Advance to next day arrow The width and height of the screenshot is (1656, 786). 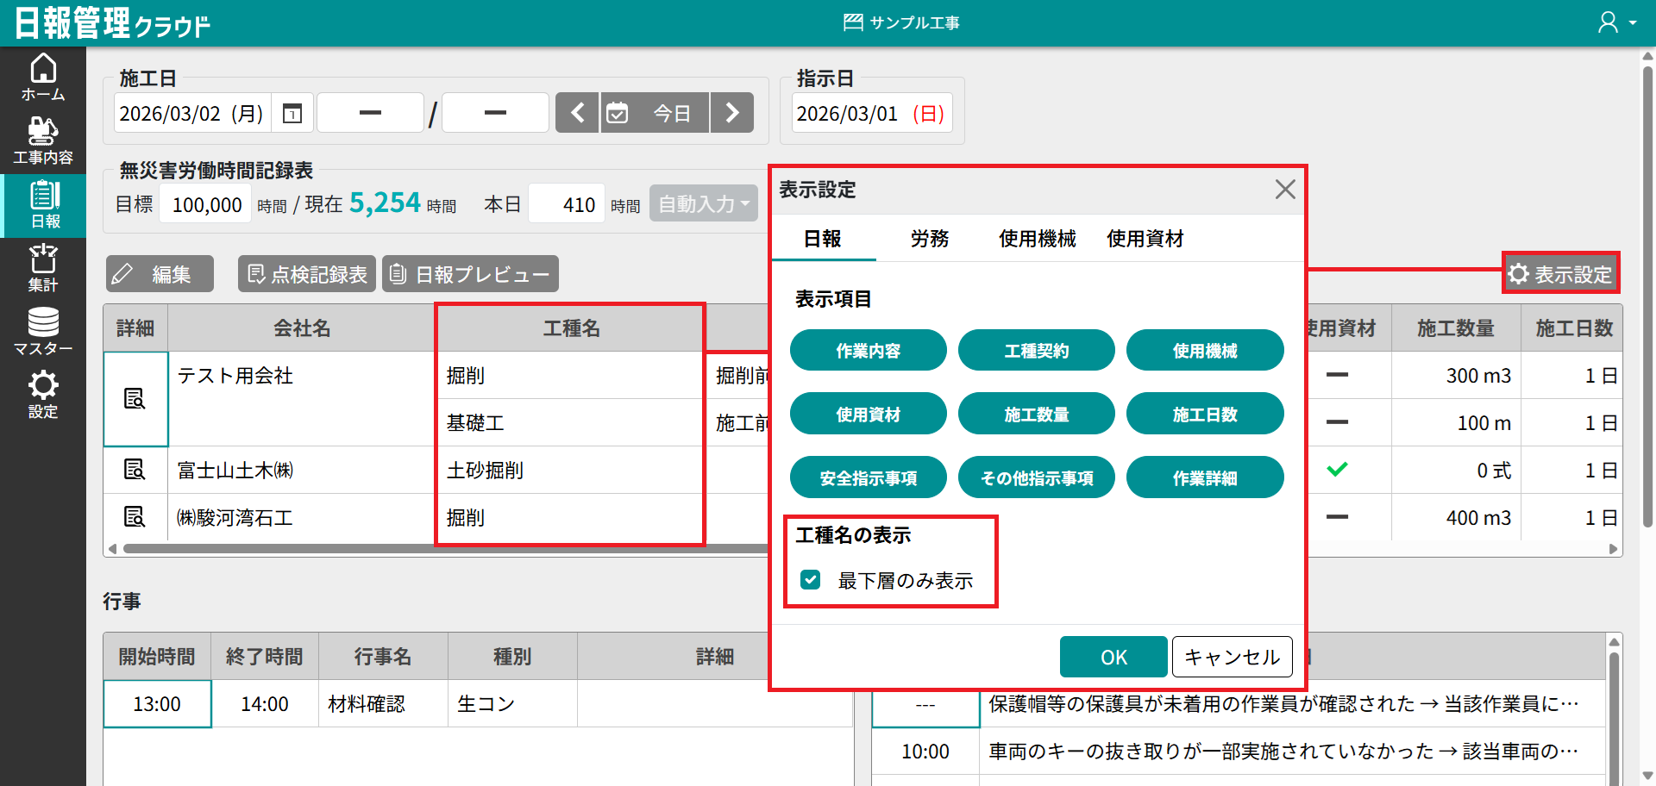tap(732, 113)
